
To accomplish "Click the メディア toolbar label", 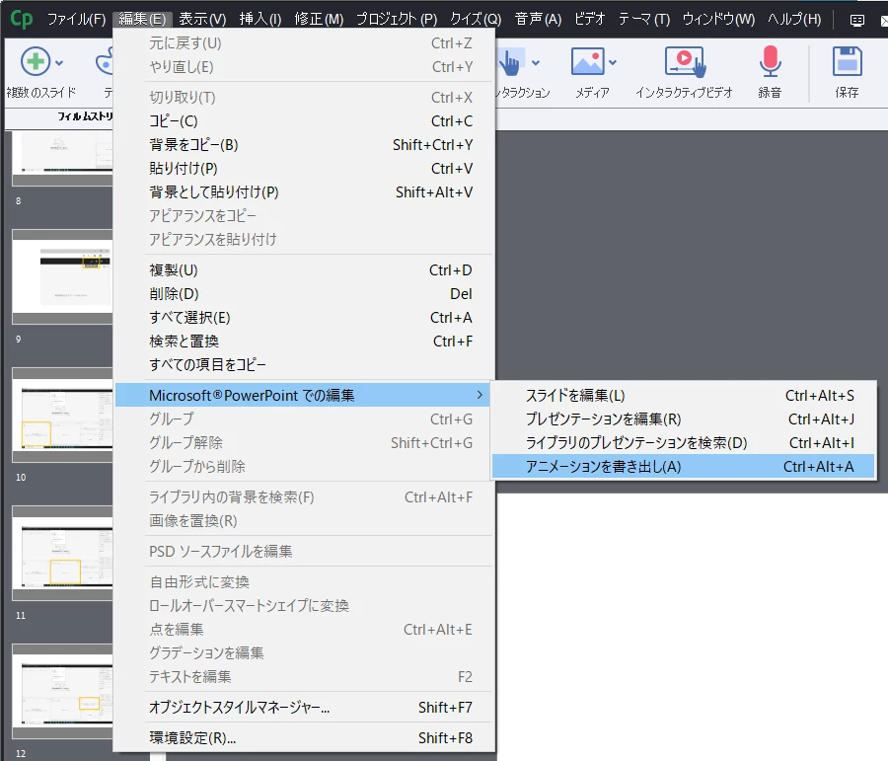I will [592, 93].
